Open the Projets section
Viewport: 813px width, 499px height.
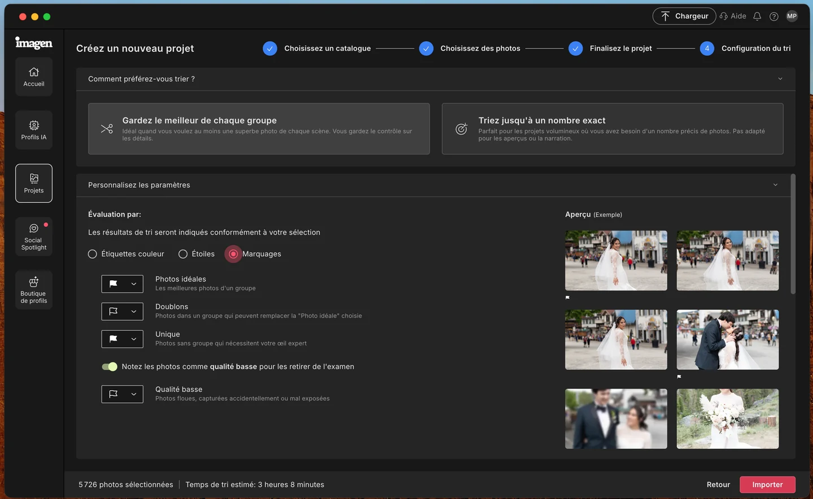tap(34, 183)
